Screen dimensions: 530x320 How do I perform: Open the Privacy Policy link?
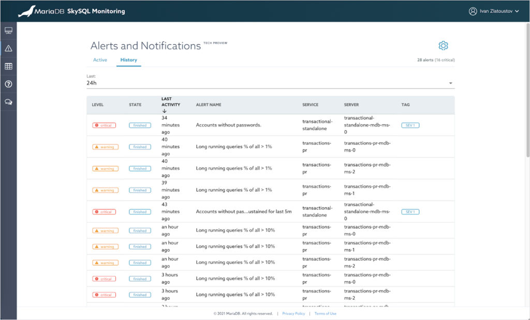[x=293, y=313]
